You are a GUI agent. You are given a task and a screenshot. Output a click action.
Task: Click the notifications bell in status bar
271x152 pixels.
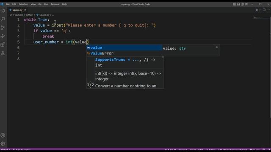coord(269,150)
